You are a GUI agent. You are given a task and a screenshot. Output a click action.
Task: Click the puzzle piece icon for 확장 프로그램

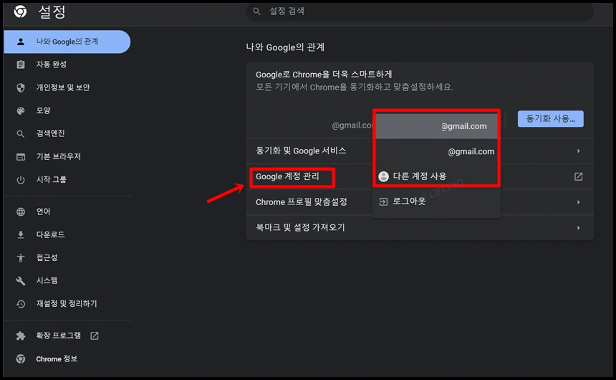pyautogui.click(x=21, y=336)
